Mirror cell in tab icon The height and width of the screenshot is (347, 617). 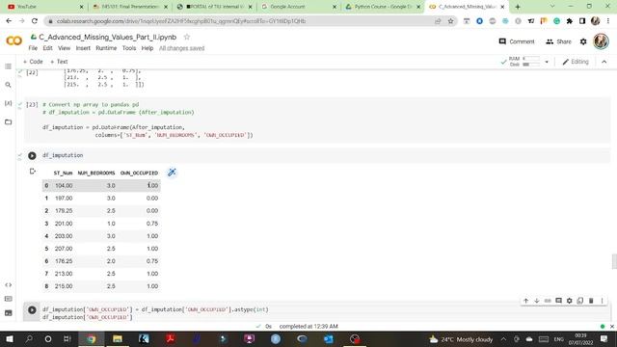580,301
